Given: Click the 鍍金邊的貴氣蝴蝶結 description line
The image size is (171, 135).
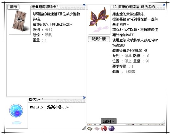Looking at the screenshot, I should pos(129,14).
